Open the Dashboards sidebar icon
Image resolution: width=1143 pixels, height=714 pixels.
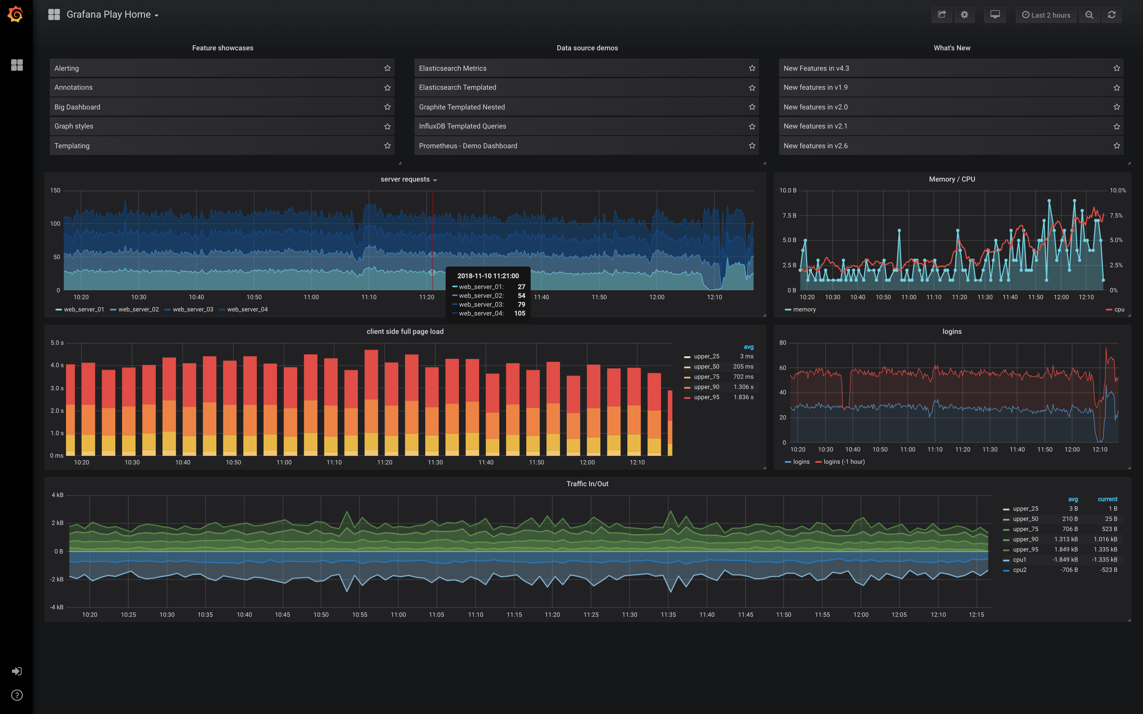tap(17, 65)
